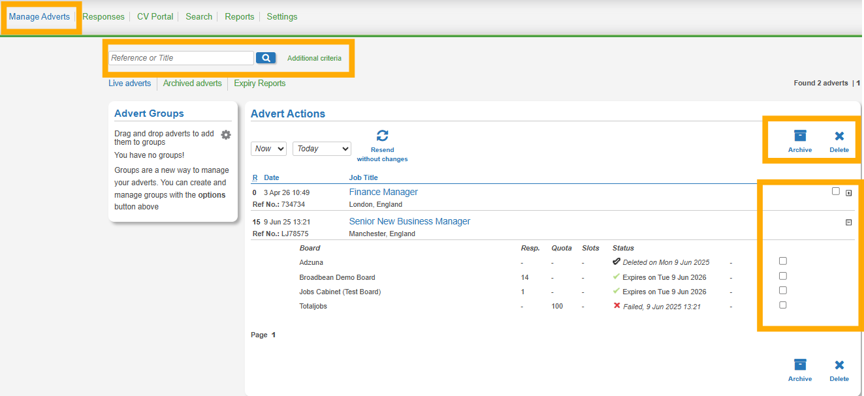864x396 pixels.
Task: Click the Resend without changes icon
Action: (383, 136)
